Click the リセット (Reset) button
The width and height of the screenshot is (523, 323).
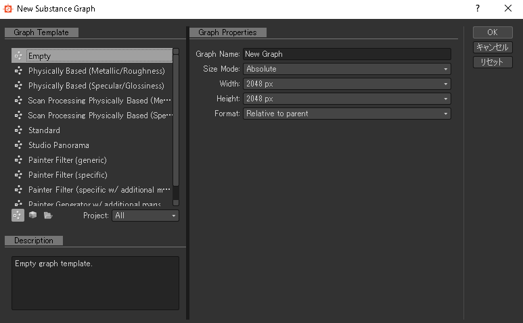pyautogui.click(x=493, y=62)
